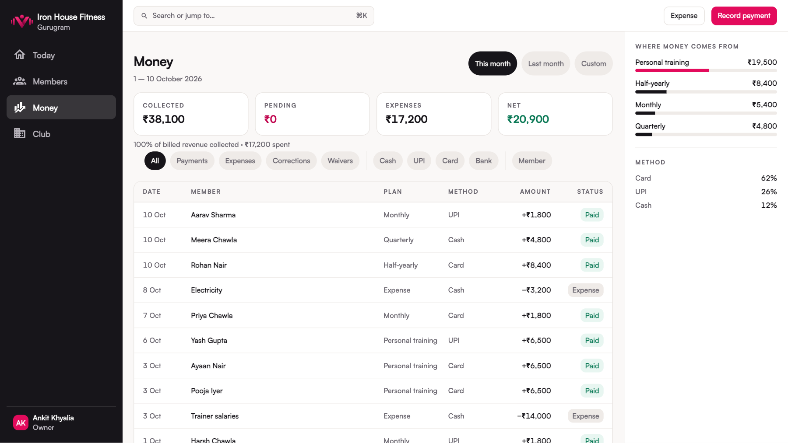788x443 pixels.
Task: Open Rohan Nair payment row
Action: 373,265
